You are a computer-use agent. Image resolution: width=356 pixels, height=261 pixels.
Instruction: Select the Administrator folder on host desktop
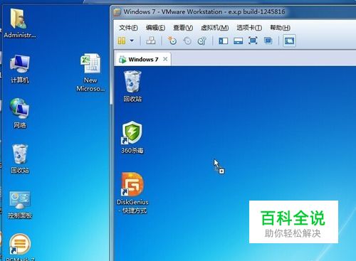pos(20,23)
